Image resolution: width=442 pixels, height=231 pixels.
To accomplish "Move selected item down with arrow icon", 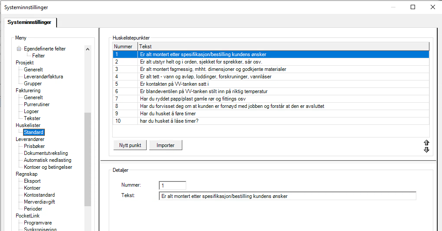I will click(x=426, y=150).
